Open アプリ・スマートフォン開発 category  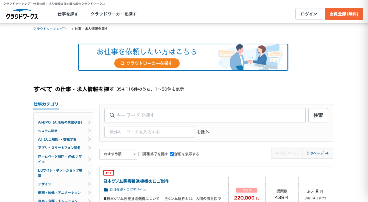click(59, 147)
